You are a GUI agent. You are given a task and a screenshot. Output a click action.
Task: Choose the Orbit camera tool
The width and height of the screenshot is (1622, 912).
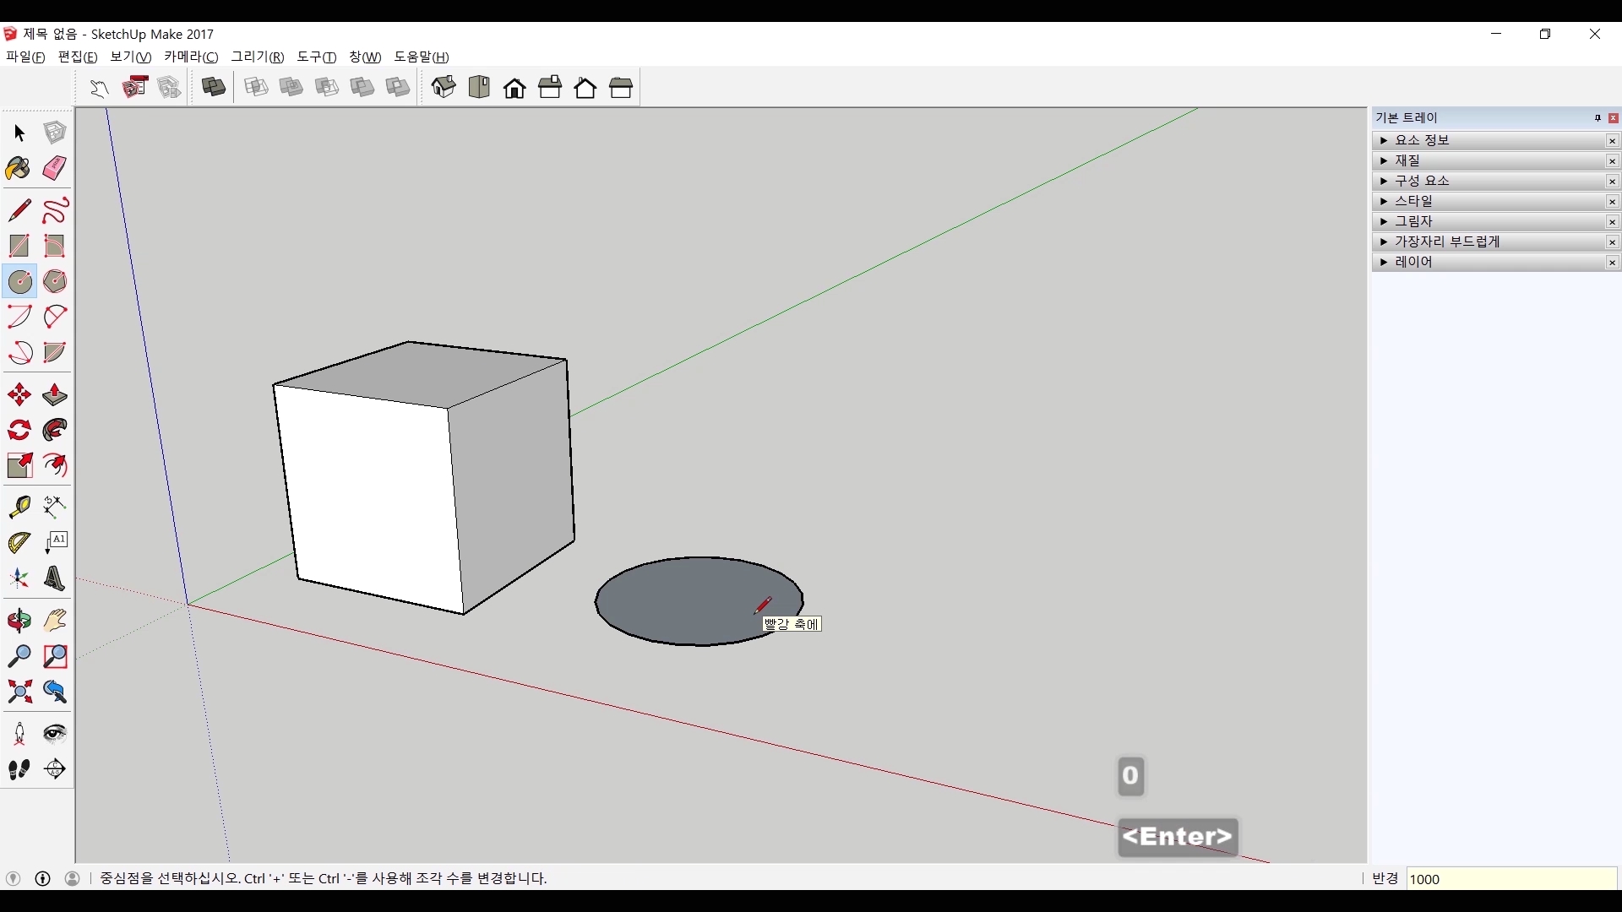point(19,622)
